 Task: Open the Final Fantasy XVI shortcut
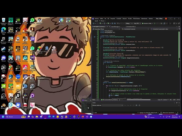25,50
